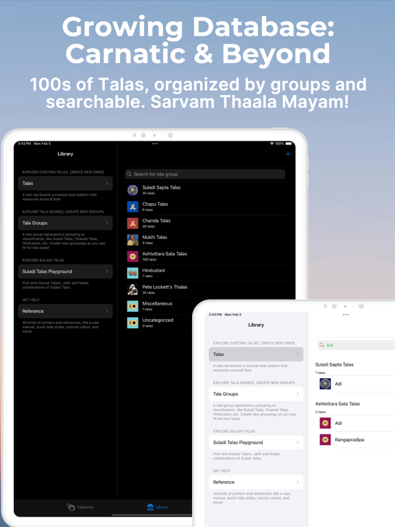Select the 'Mukhi Talas' row text
395x527 pixels.
click(154, 237)
